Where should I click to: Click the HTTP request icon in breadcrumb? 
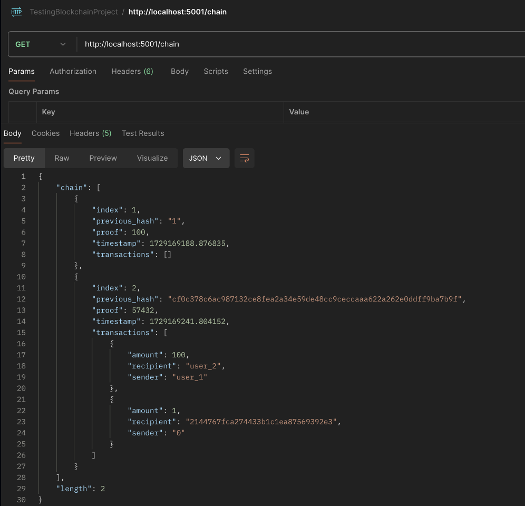tap(16, 12)
